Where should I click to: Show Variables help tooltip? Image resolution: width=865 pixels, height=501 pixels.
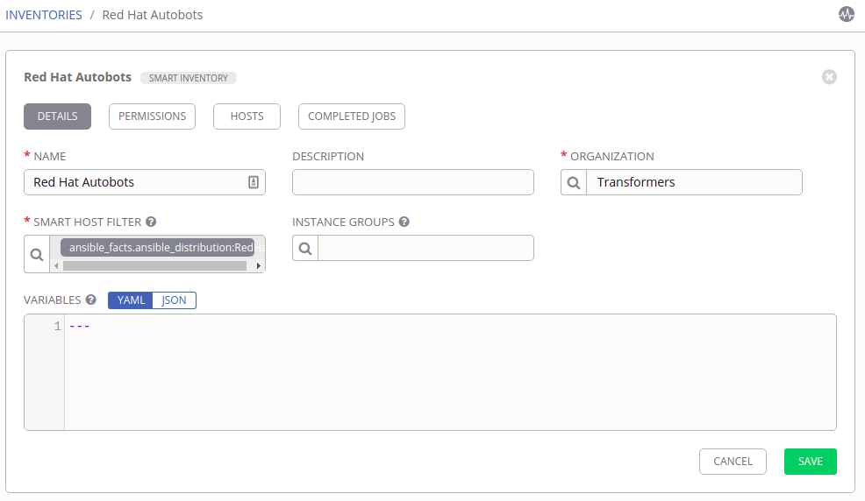tap(90, 300)
